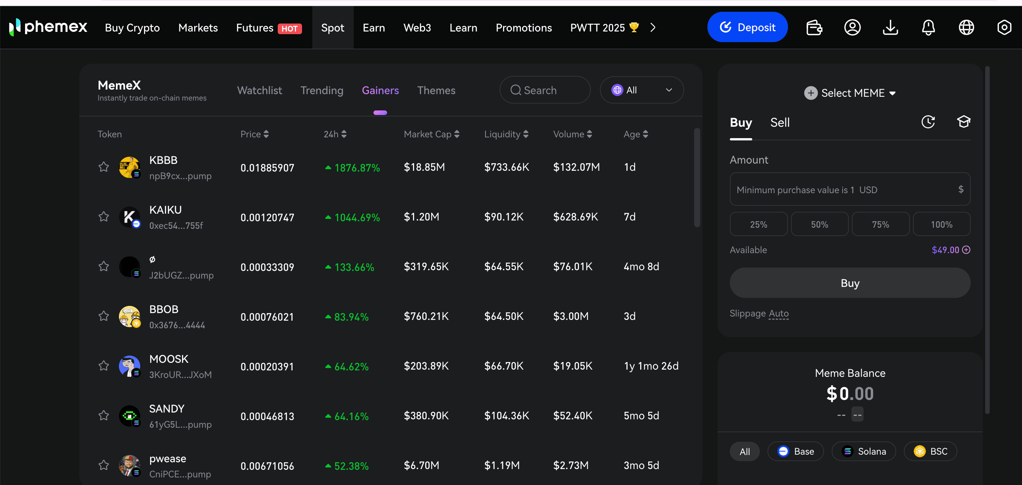1022x485 pixels.
Task: Click the pwease token avatar
Action: tap(129, 466)
